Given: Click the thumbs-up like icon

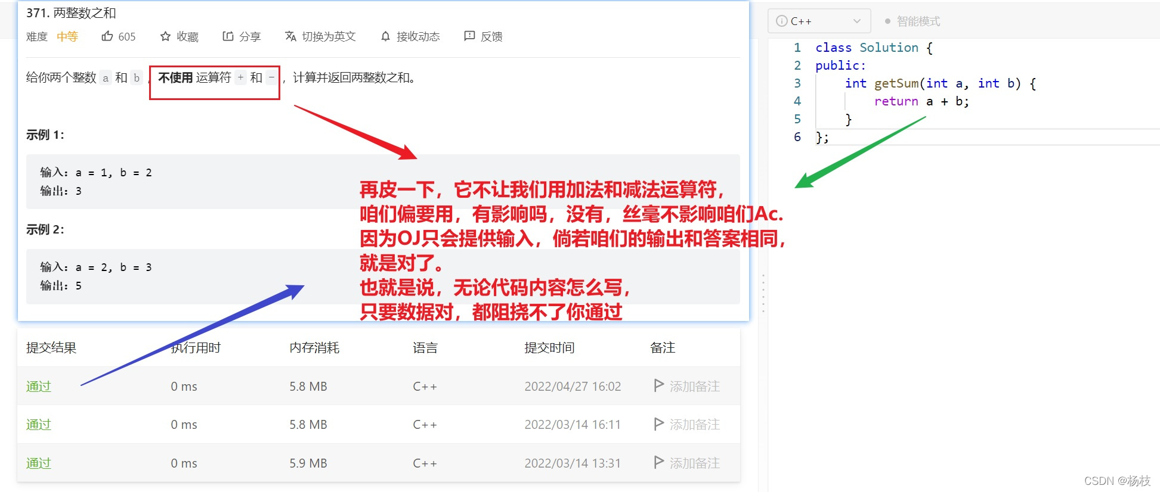Looking at the screenshot, I should (107, 36).
